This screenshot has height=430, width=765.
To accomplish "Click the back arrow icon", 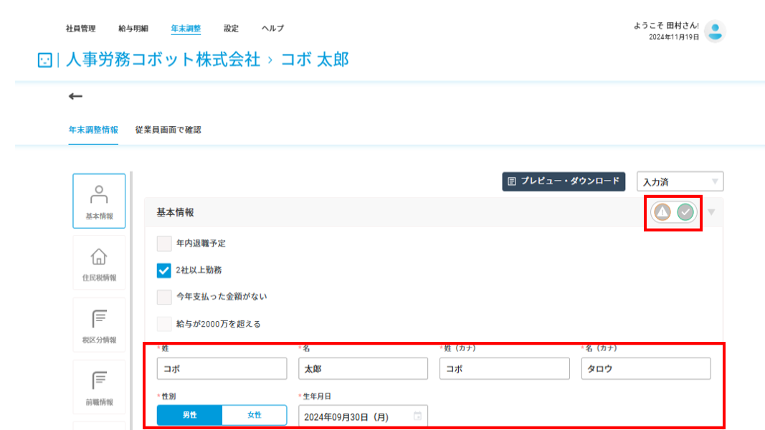I will (75, 96).
